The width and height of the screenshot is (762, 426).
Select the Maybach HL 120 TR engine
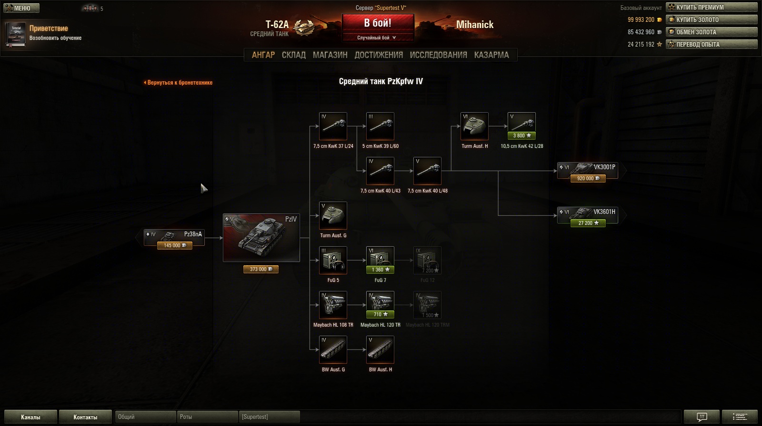click(x=380, y=305)
